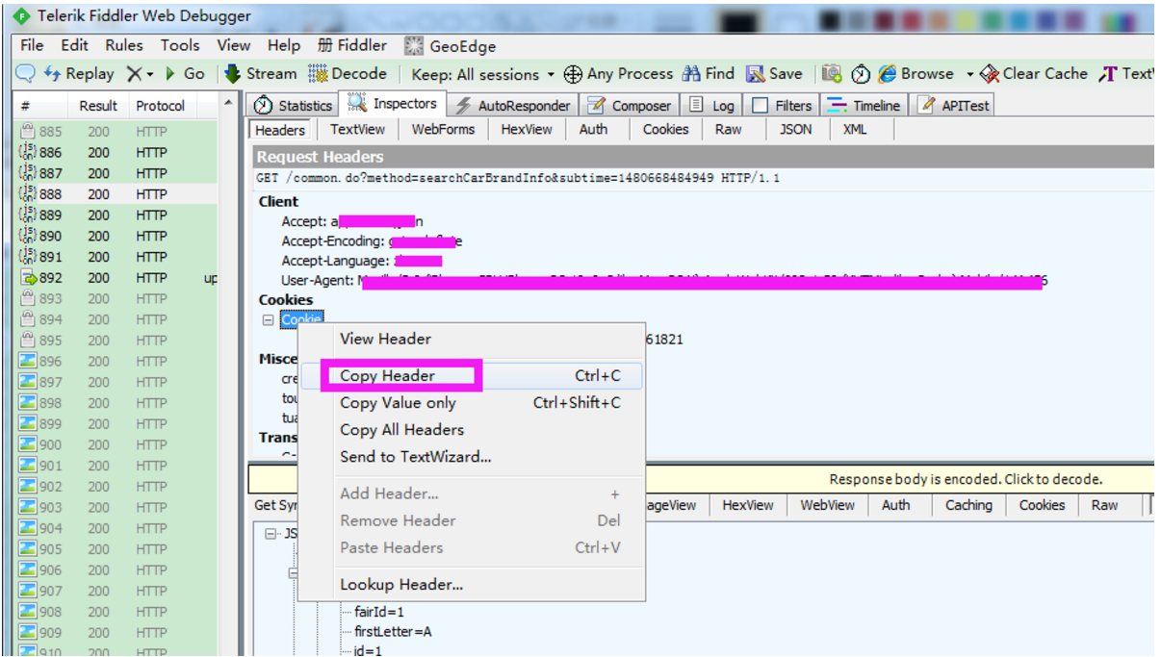Collapse the Cookie header tree node
1161x657 pixels.
click(x=269, y=320)
